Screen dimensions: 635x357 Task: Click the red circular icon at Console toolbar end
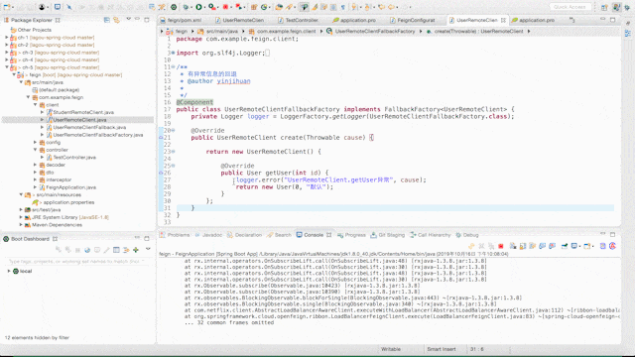(613, 246)
